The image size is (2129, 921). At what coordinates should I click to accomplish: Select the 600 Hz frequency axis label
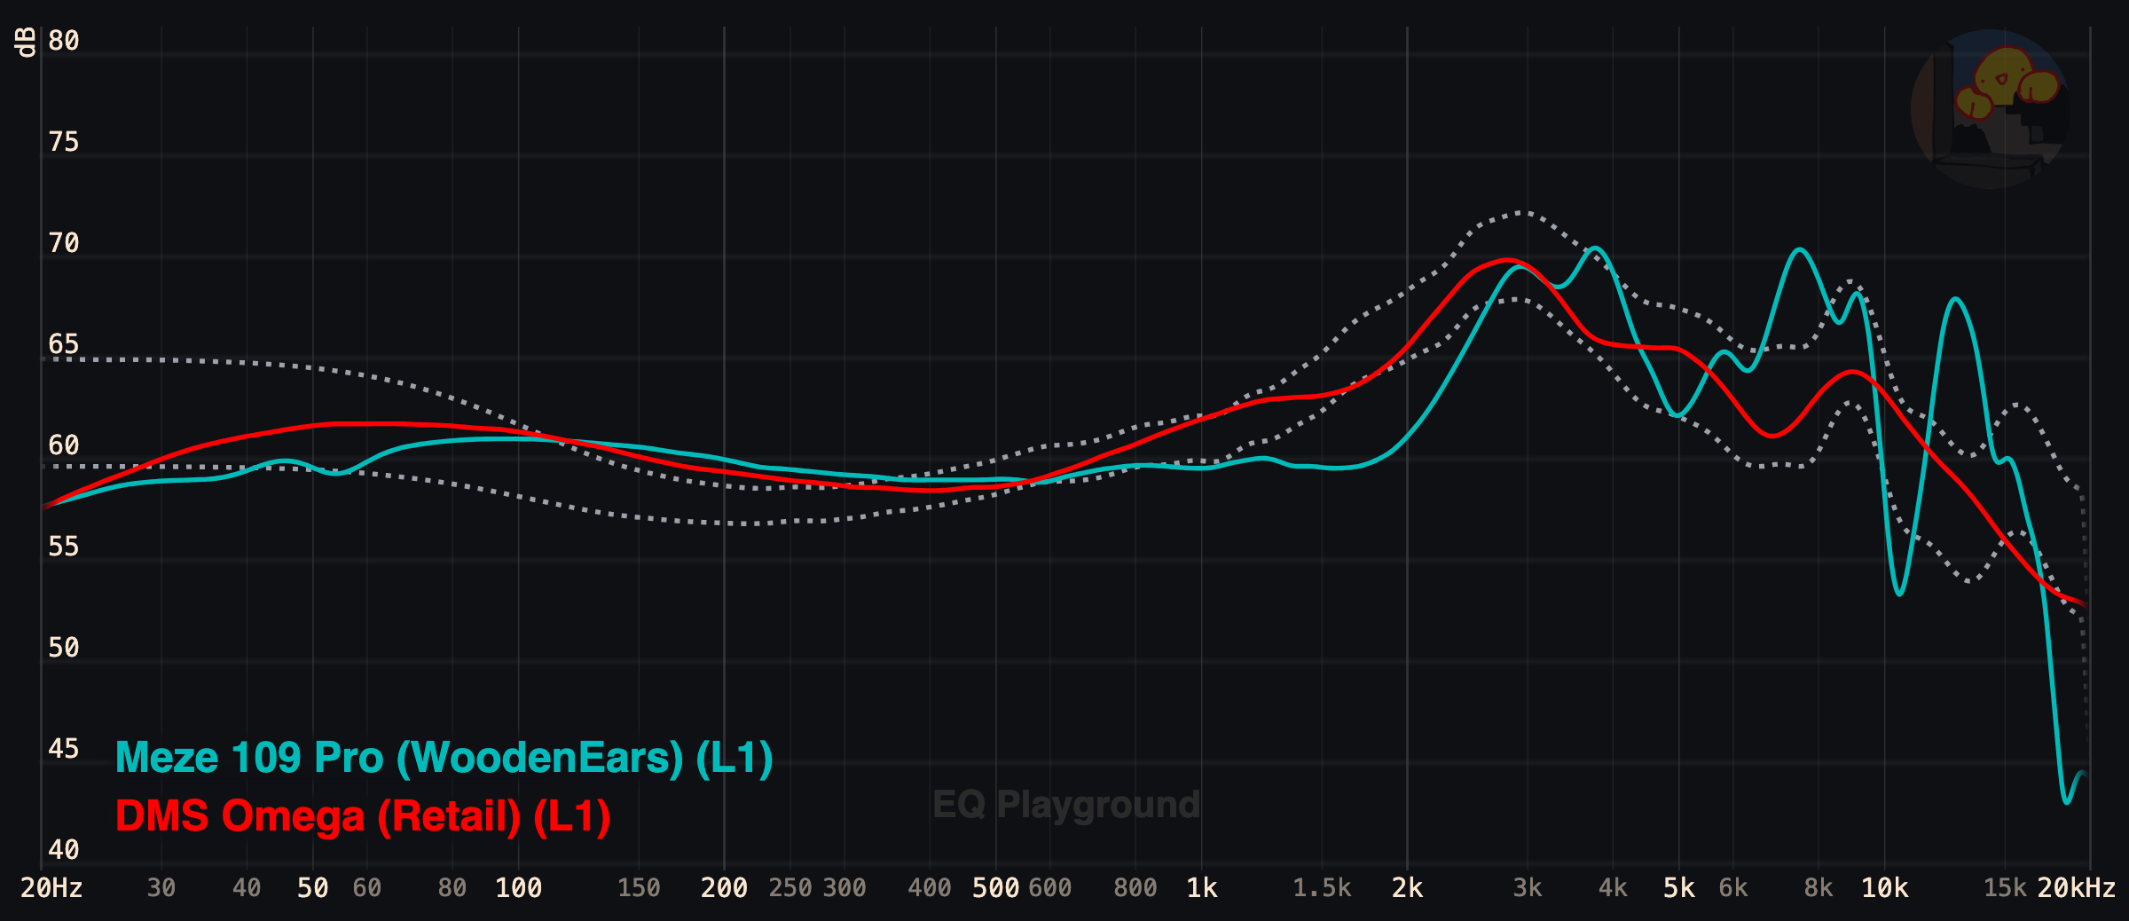pyautogui.click(x=1050, y=888)
